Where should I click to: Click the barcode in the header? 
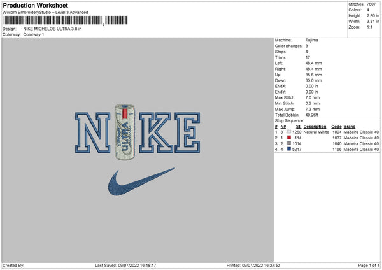[66, 20]
